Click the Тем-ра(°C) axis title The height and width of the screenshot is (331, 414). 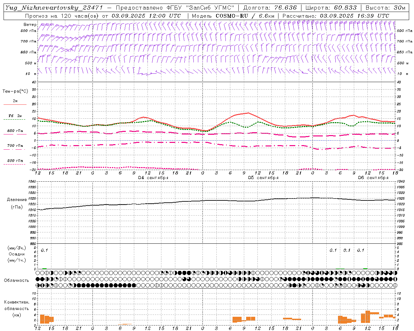tap(15, 91)
